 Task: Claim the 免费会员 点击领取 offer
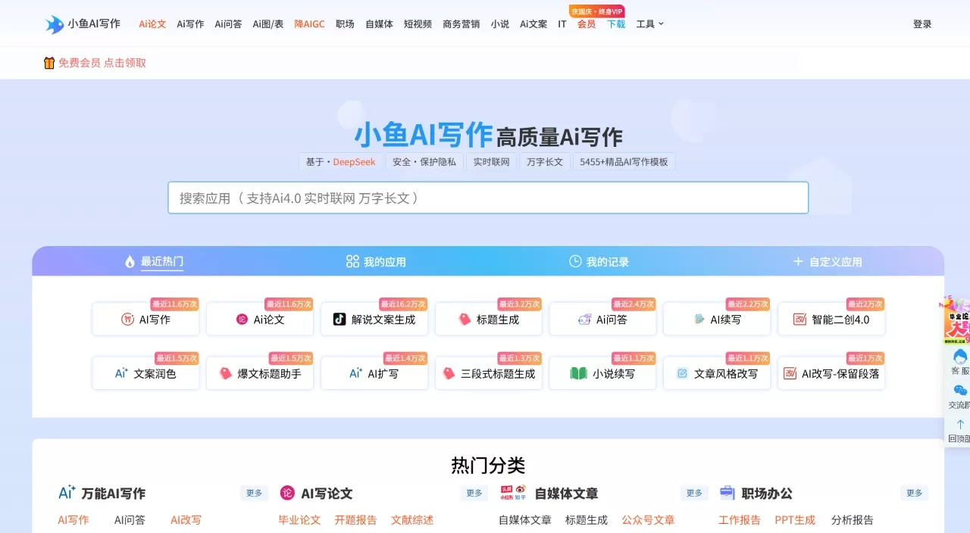(x=95, y=63)
